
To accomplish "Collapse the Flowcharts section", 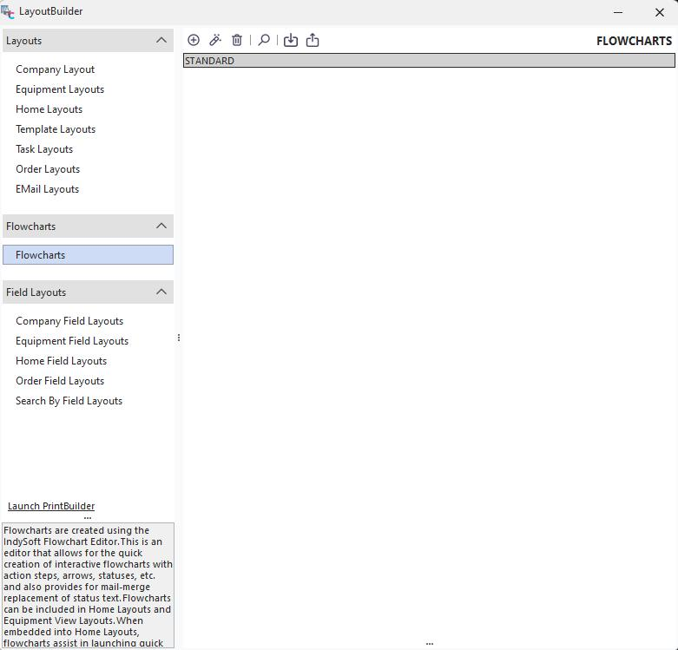I will pos(161,226).
